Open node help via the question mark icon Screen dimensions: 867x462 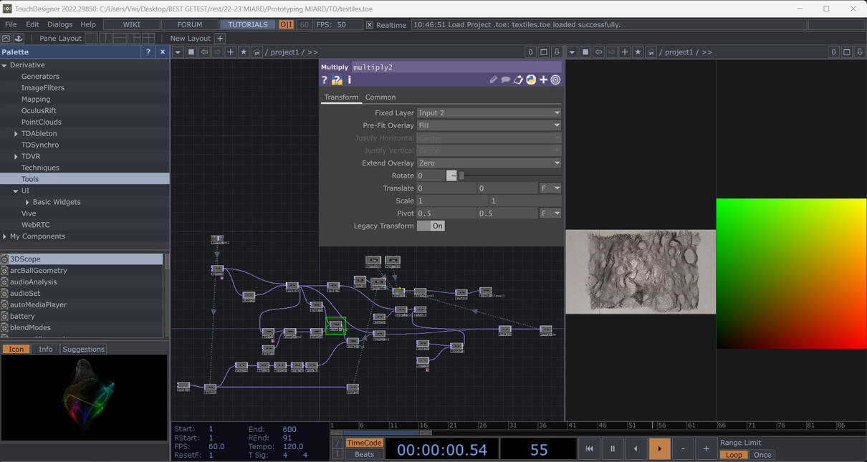pyautogui.click(x=323, y=80)
